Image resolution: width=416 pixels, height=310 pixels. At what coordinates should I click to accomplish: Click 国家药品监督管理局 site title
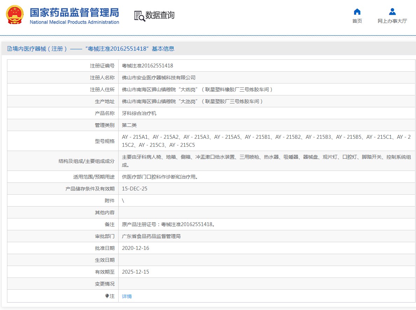point(74,12)
